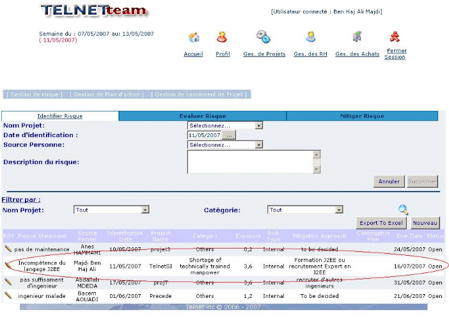Click the magnifier search icon

(x=403, y=210)
